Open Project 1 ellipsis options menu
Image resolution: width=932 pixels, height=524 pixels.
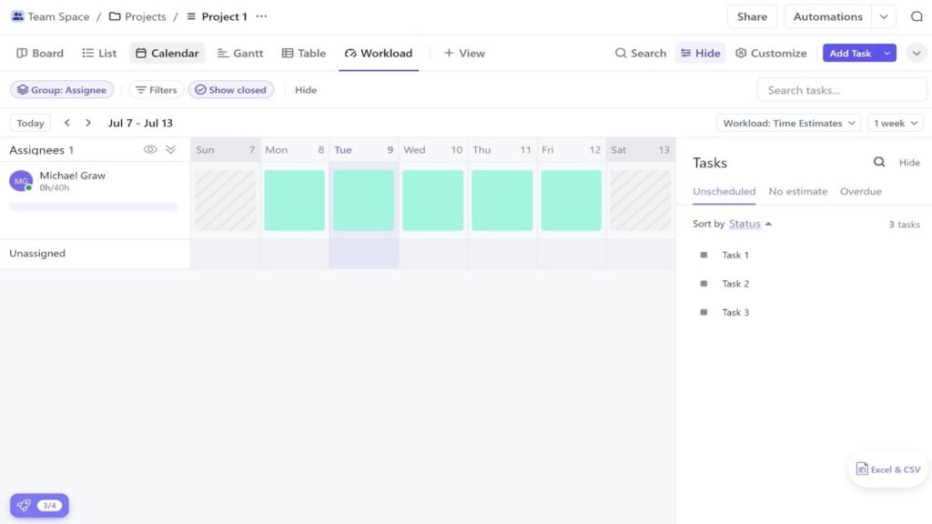point(261,16)
